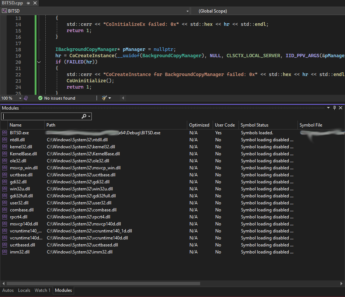Click the combase.dll module icon
Image resolution: width=345 pixels, height=297 pixels.
(x=4, y=210)
